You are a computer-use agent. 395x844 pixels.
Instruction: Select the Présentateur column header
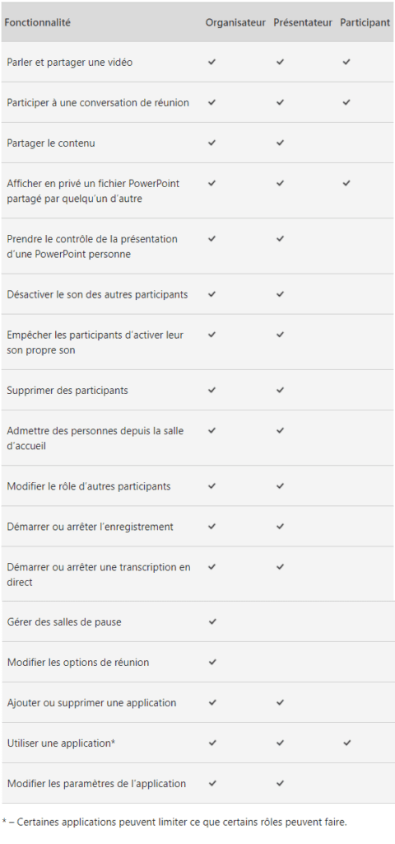click(303, 22)
